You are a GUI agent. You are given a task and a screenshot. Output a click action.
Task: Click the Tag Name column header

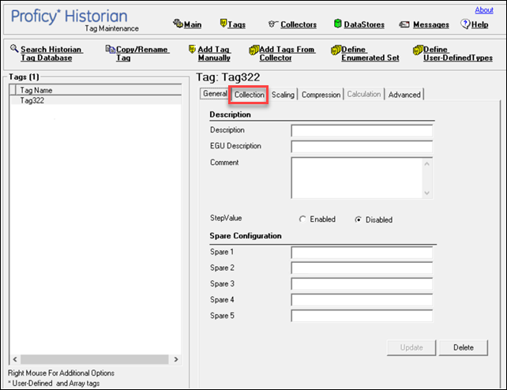pos(99,90)
